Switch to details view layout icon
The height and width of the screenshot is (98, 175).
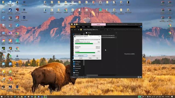point(139,77)
